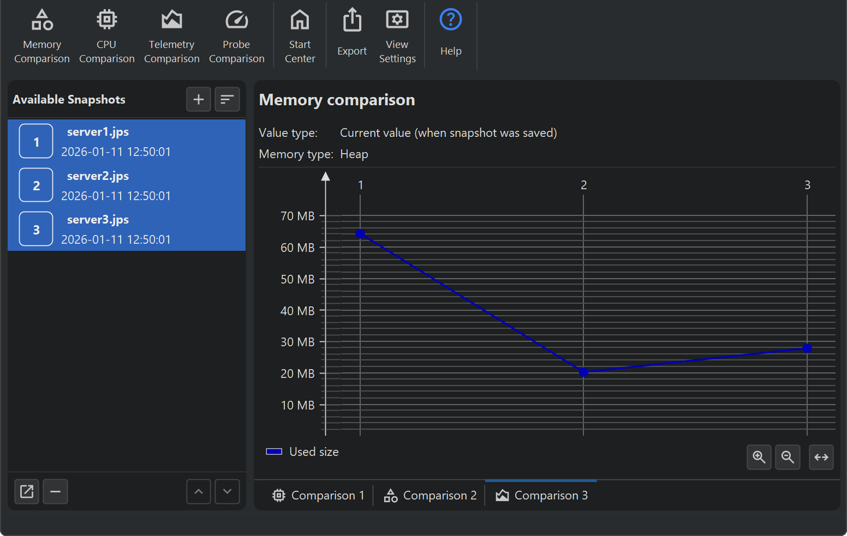The width and height of the screenshot is (847, 536).
Task: Zoom out of the memory graph
Action: 788,457
